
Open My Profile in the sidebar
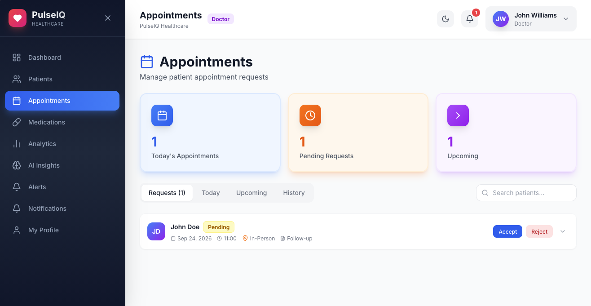point(62,230)
